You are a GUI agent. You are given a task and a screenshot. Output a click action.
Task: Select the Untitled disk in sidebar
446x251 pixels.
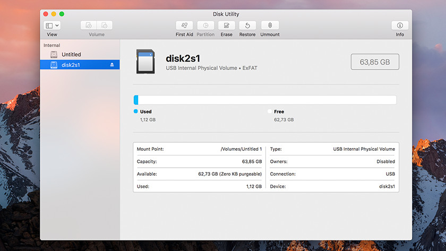coord(71,55)
